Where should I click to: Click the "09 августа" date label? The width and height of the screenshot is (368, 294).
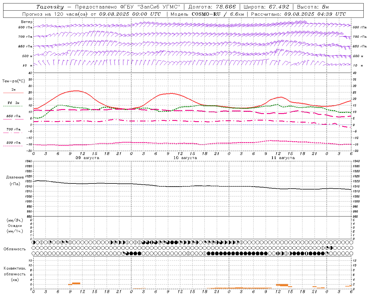(87, 158)
